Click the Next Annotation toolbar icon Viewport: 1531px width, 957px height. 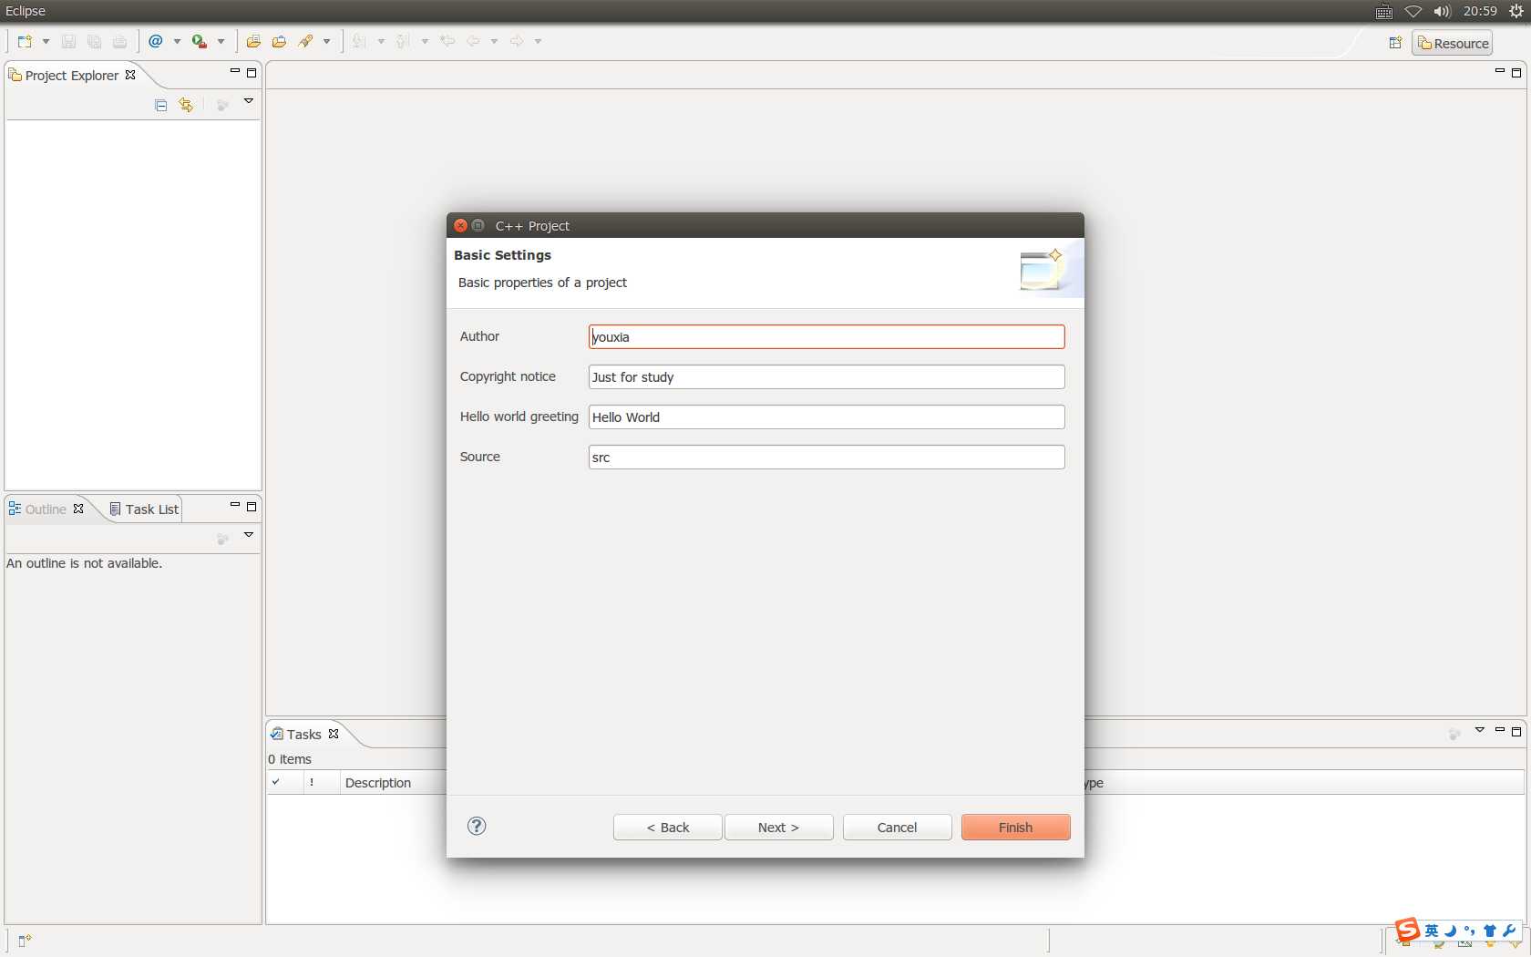click(359, 42)
